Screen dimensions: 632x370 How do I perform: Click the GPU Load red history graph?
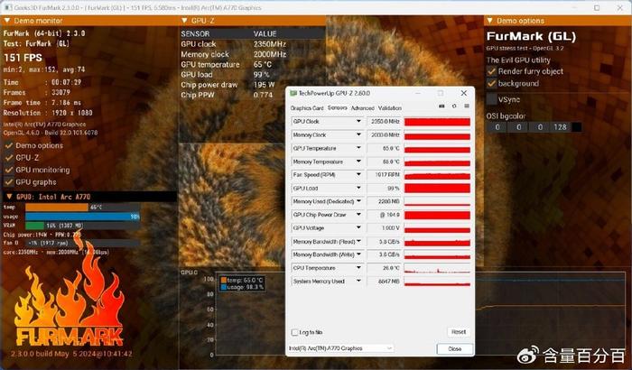[x=437, y=189]
